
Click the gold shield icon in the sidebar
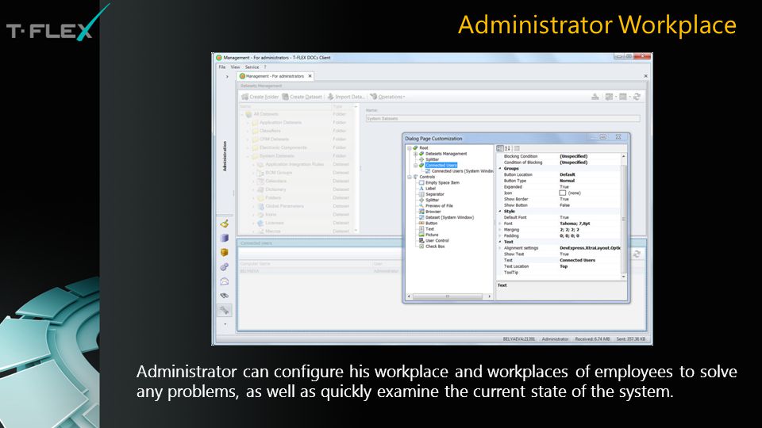coord(224,252)
